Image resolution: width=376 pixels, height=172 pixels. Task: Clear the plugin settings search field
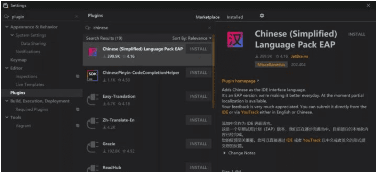click(77, 17)
